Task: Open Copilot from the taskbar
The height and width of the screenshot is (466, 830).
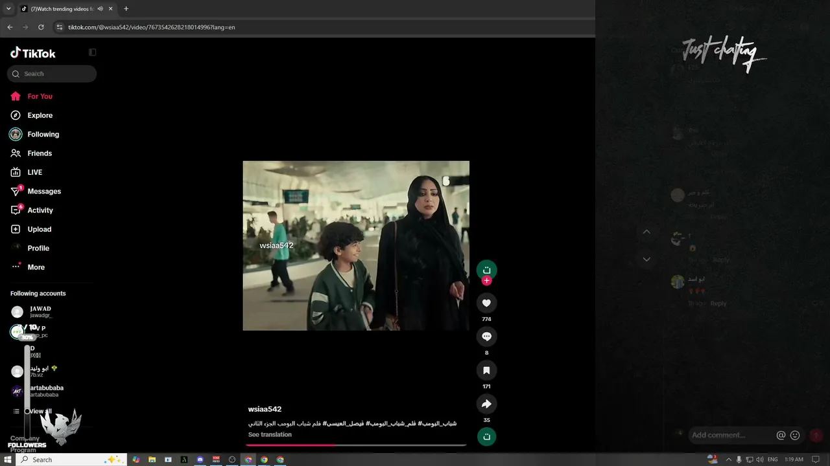Action: [136, 460]
